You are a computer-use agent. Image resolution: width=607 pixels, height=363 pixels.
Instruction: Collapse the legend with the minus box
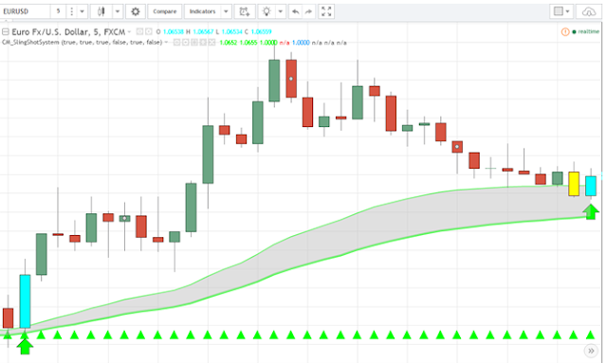[6, 31]
